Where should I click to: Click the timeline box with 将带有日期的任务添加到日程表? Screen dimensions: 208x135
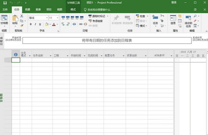[107, 40]
